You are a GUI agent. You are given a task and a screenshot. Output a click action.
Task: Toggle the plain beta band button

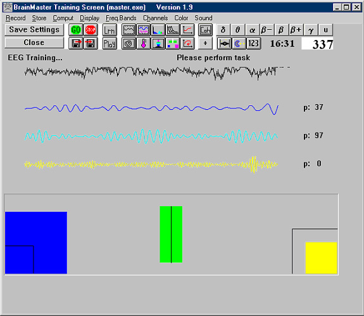coord(281,30)
